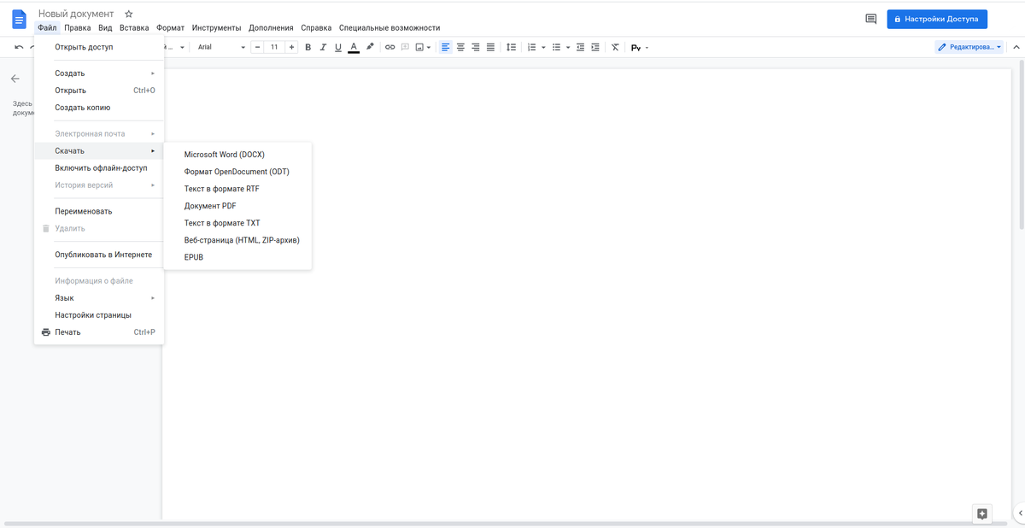This screenshot has height=528, width=1025.
Task: Toggle italic formatting
Action: click(323, 47)
